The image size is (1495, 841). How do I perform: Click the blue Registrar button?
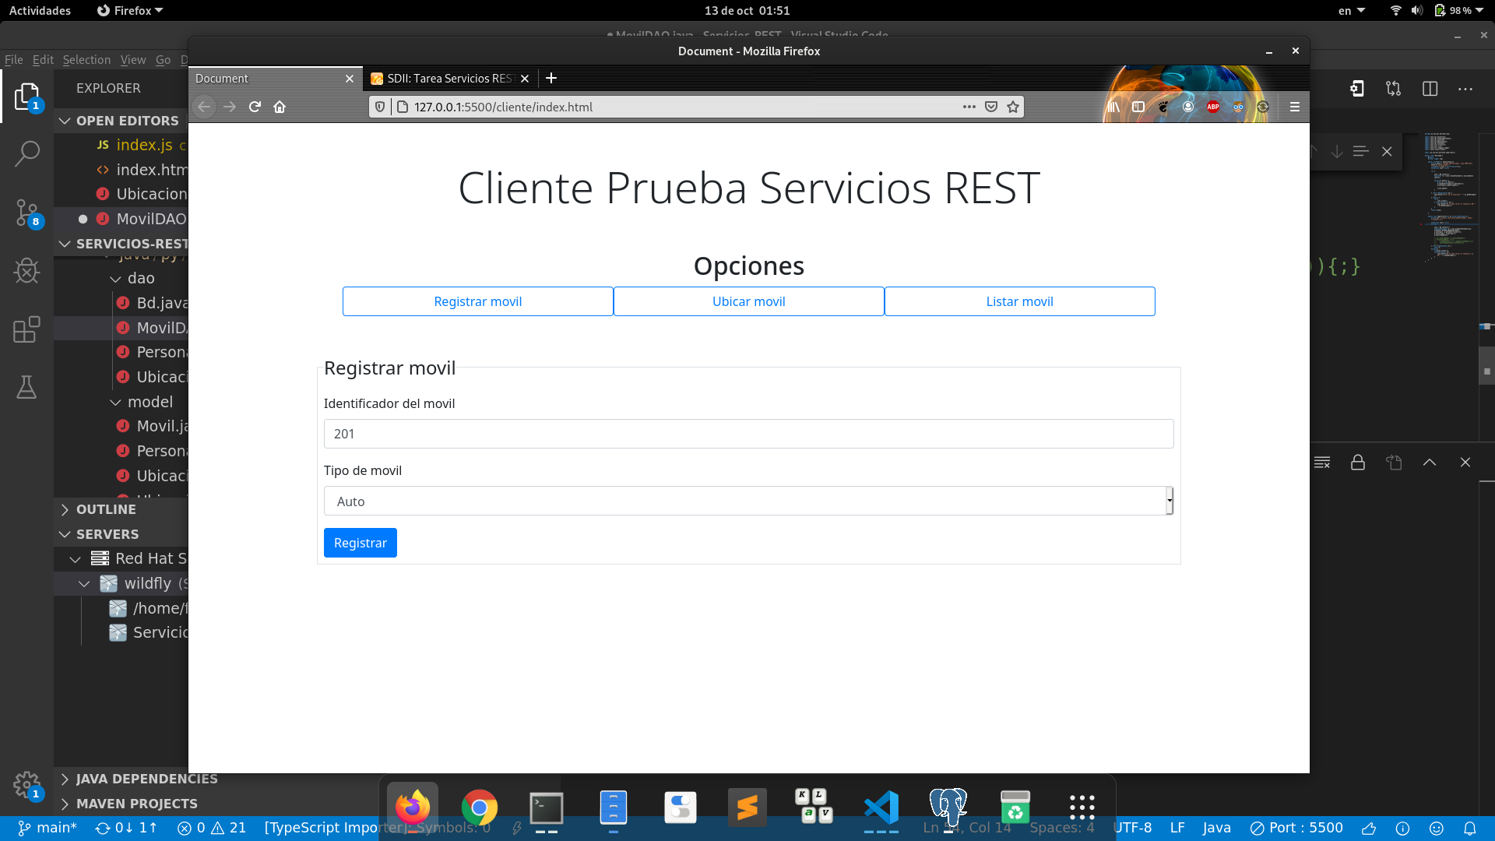coord(360,543)
